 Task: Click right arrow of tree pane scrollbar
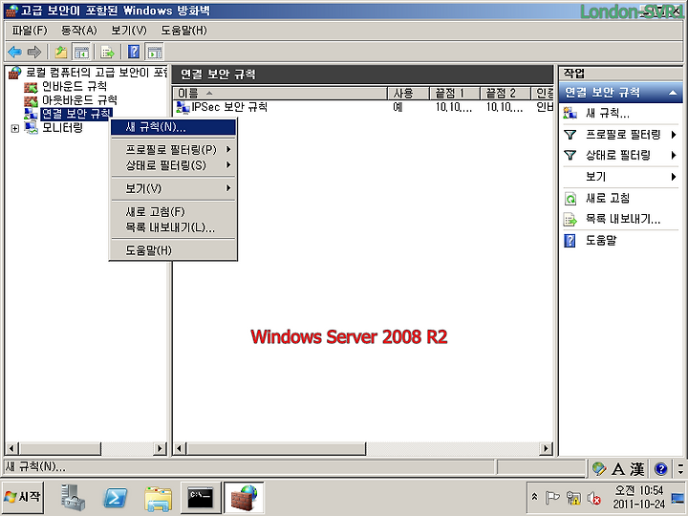(161, 448)
